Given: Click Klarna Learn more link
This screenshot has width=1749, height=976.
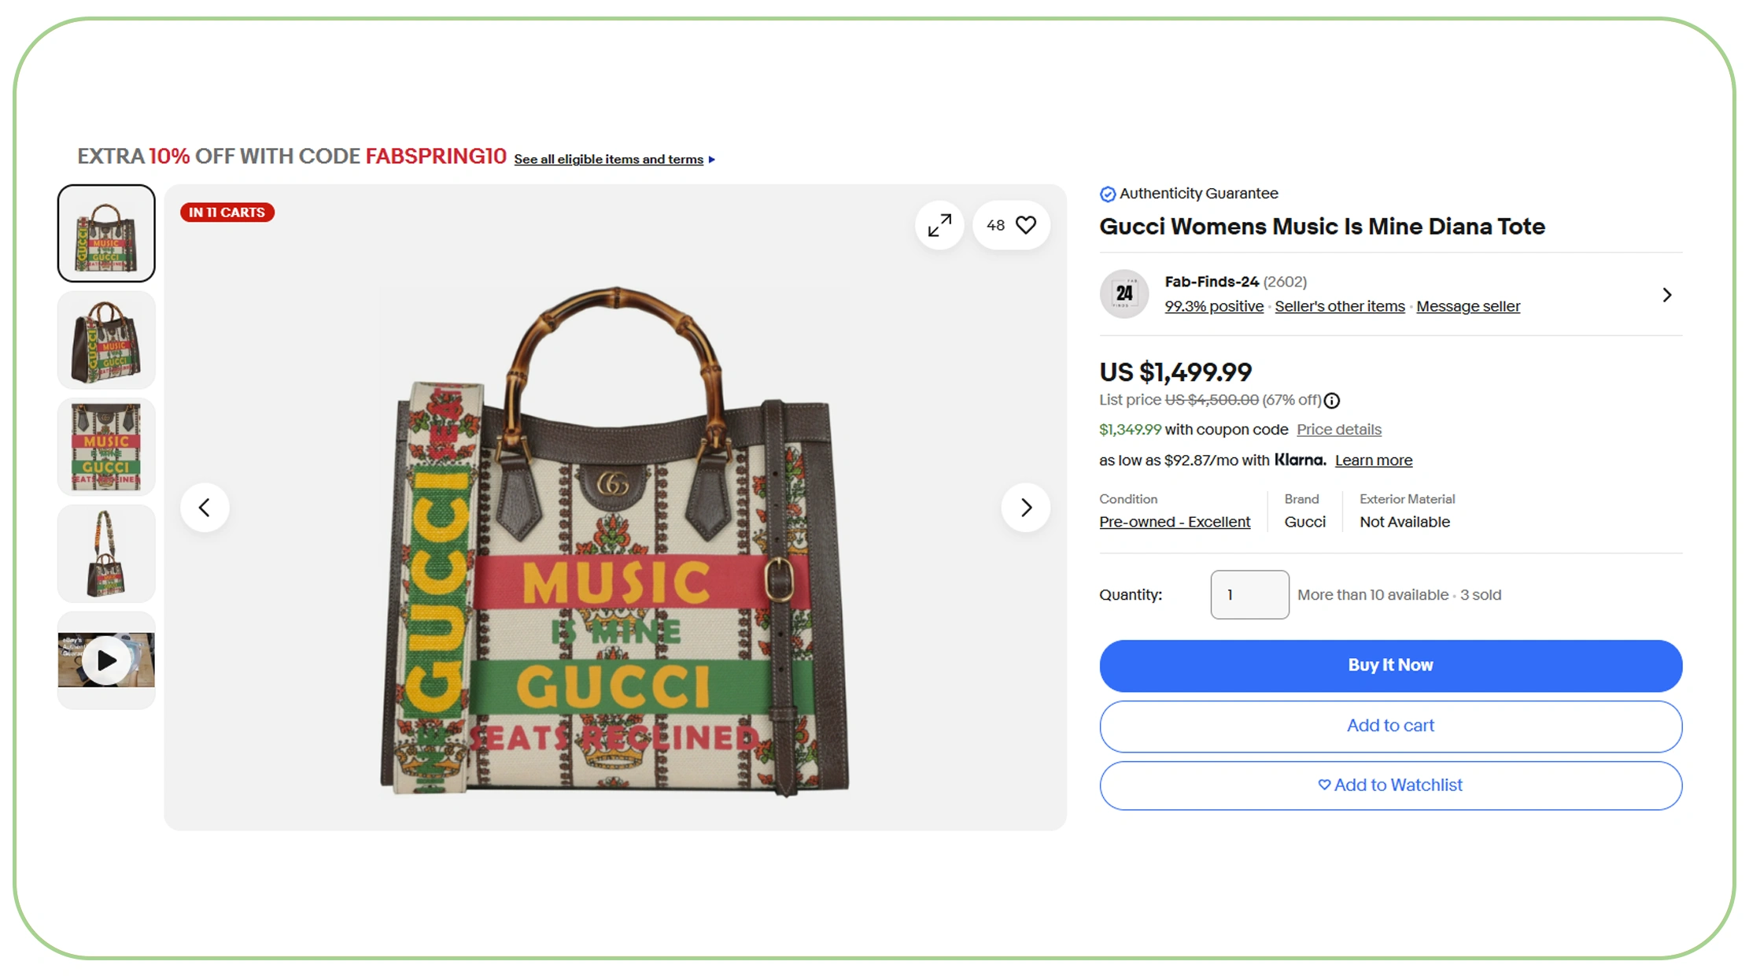Looking at the screenshot, I should click(x=1373, y=460).
